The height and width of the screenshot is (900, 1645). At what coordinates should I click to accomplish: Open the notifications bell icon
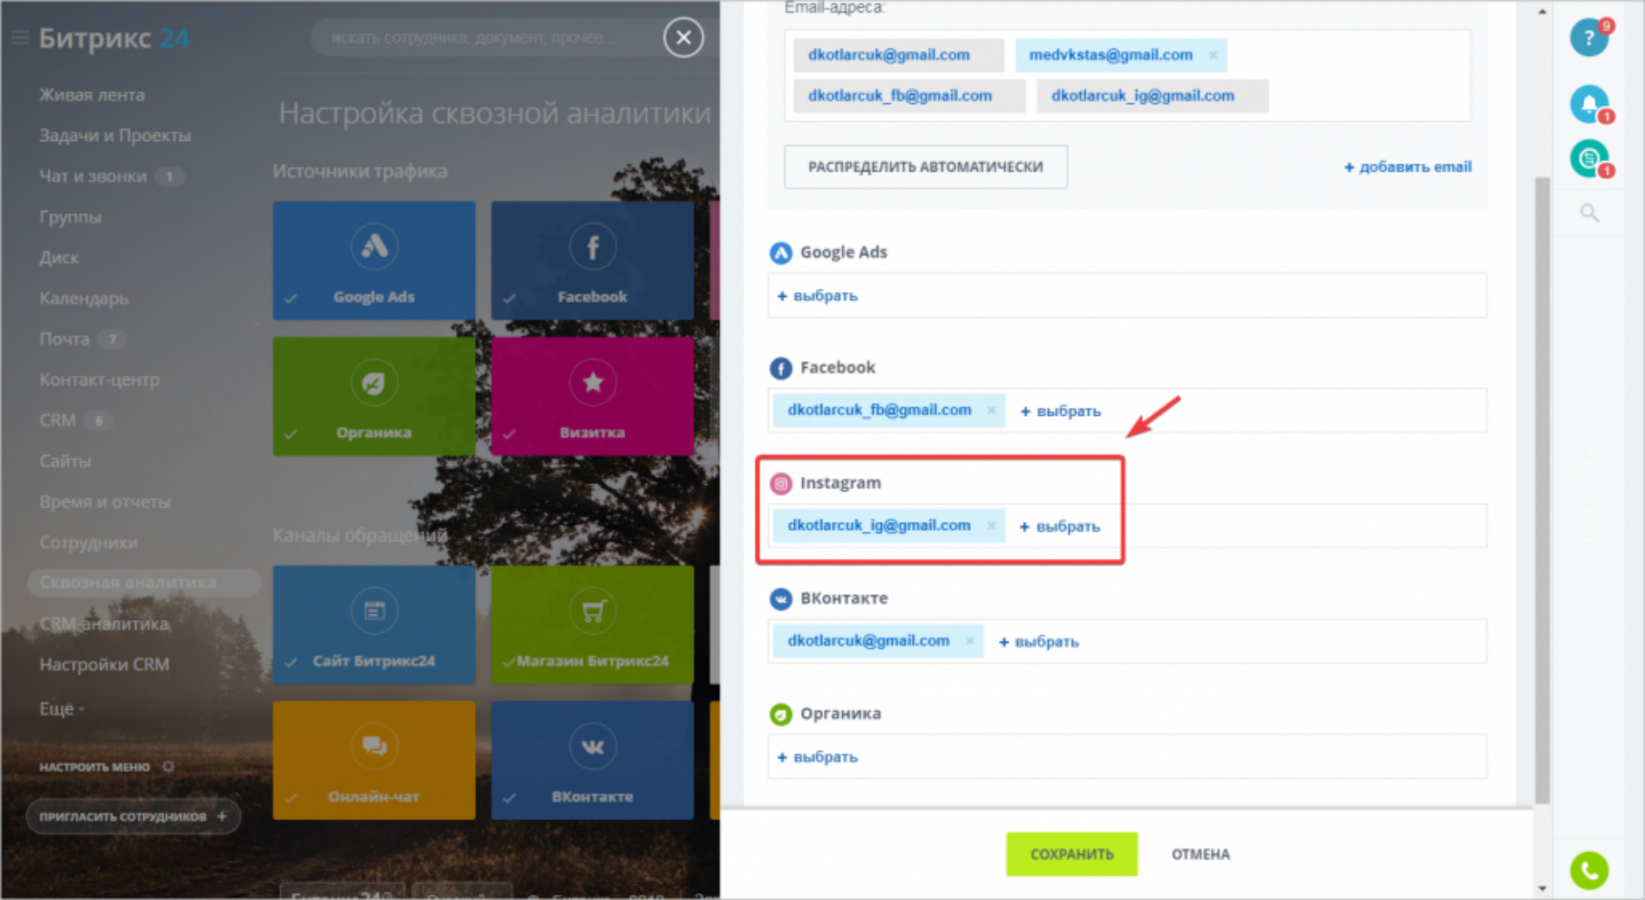click(x=1588, y=104)
